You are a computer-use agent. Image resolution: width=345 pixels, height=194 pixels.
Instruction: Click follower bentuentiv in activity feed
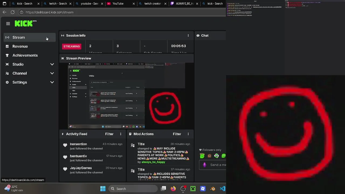tap(78, 156)
